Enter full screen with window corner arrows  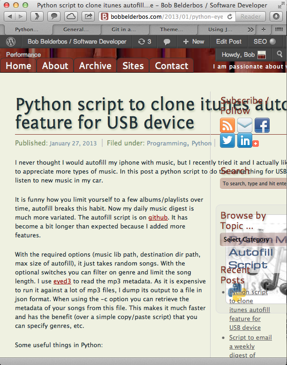281,5
